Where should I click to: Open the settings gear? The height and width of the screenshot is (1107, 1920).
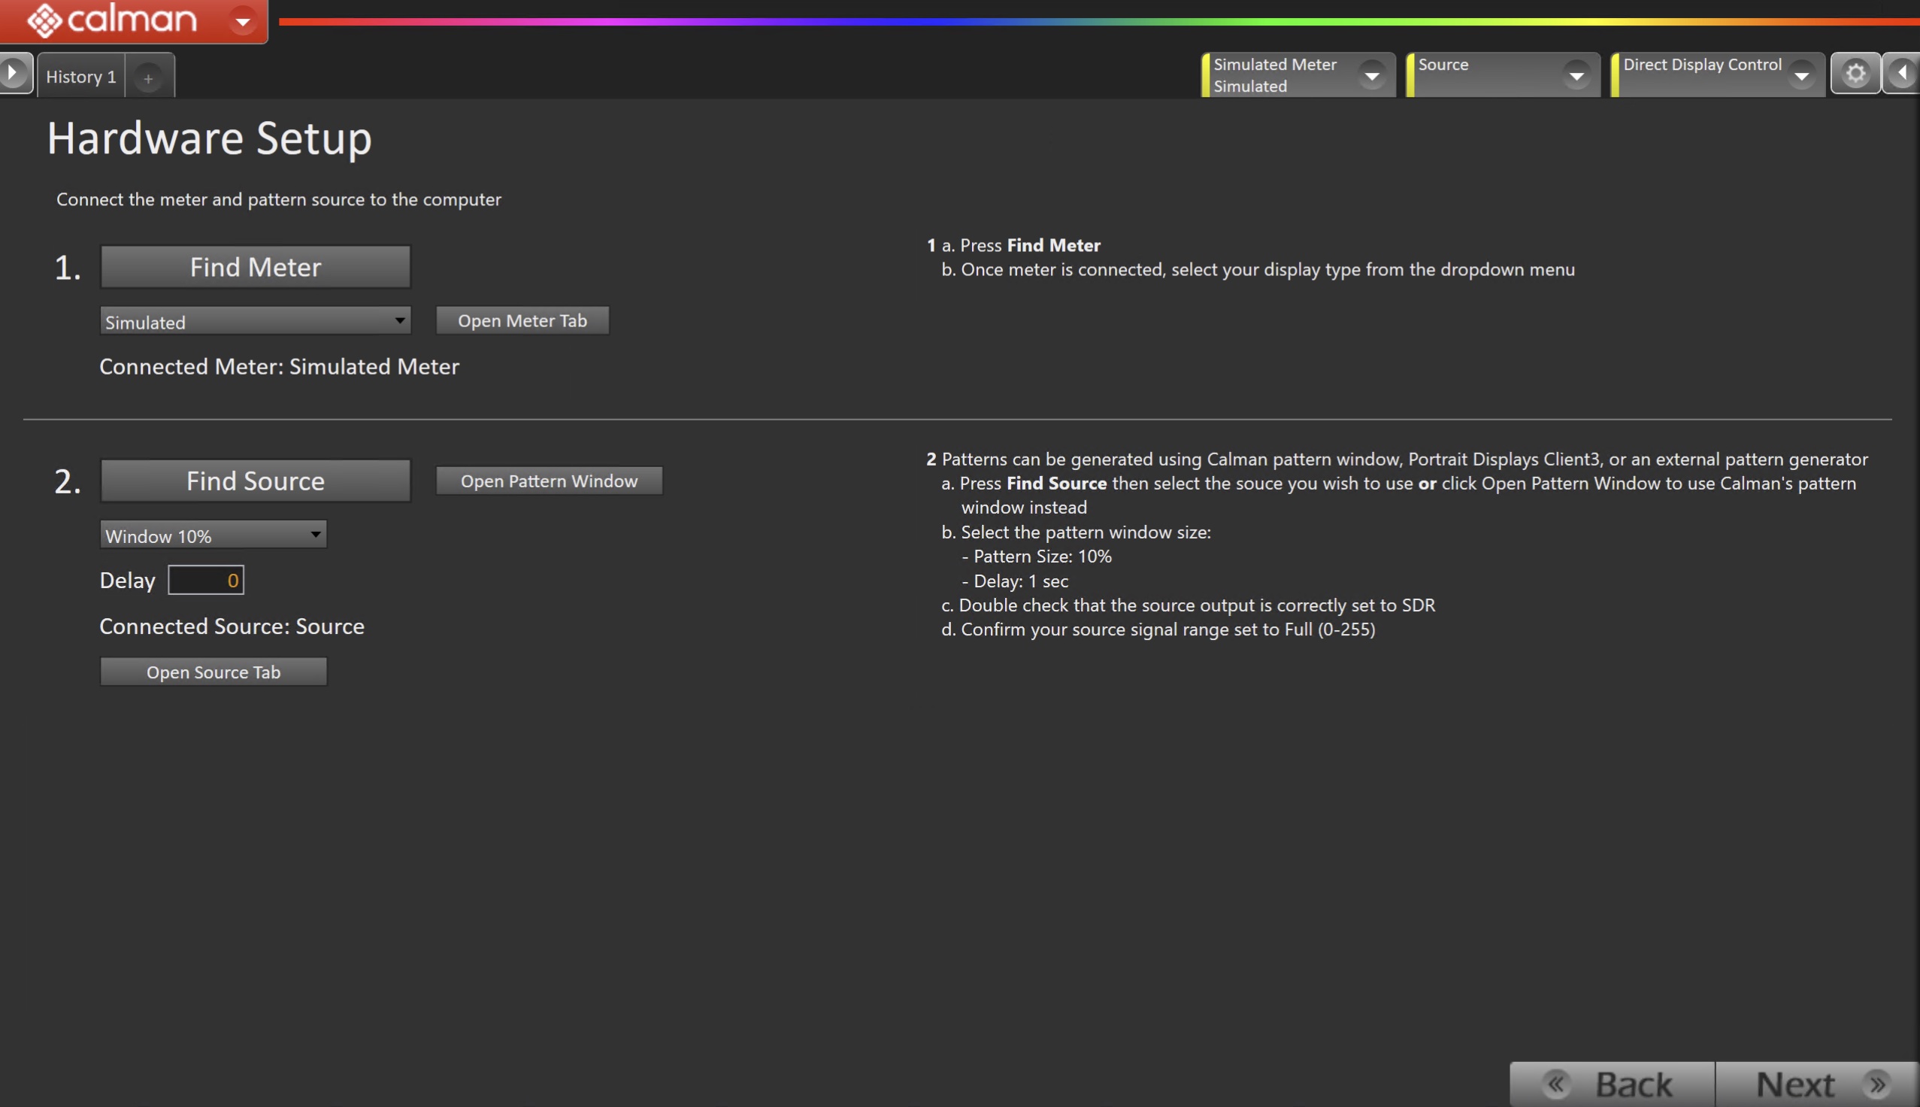pyautogui.click(x=1855, y=74)
